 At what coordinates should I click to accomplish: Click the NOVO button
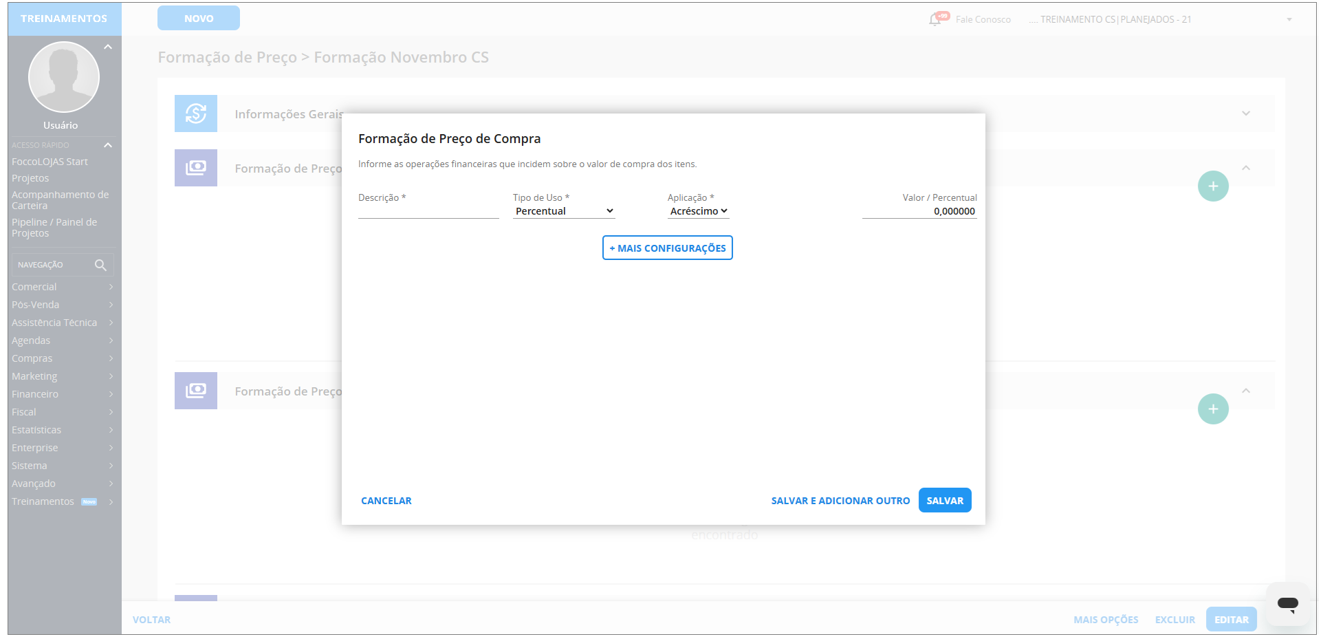click(x=199, y=18)
